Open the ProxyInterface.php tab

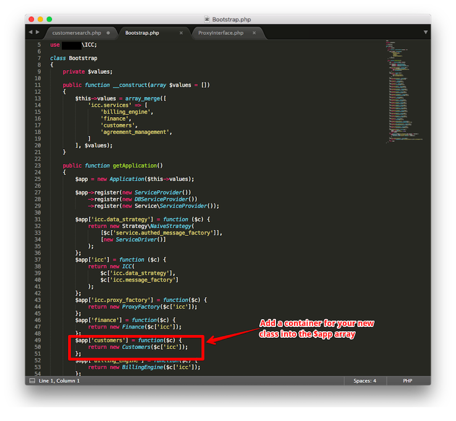(x=221, y=33)
